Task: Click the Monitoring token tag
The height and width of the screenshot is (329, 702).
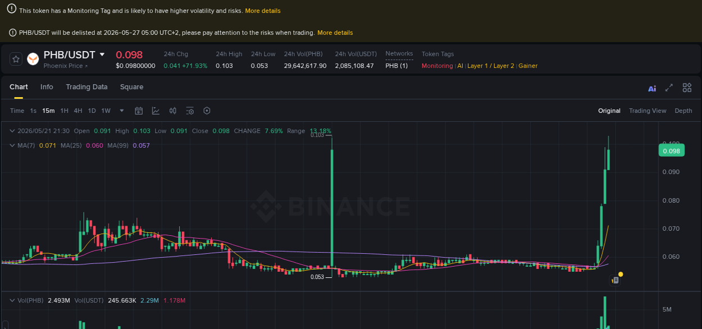Action: click(x=437, y=66)
